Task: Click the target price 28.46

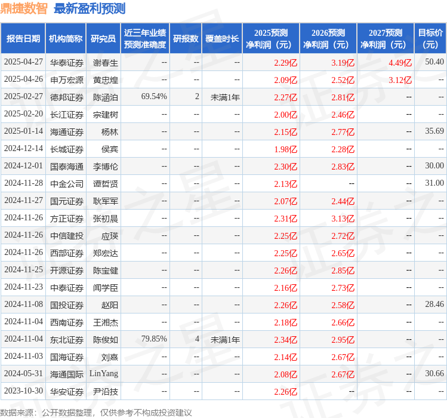Action: 434,305
